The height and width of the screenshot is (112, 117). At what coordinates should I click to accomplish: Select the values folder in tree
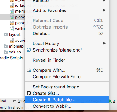[15, 52]
